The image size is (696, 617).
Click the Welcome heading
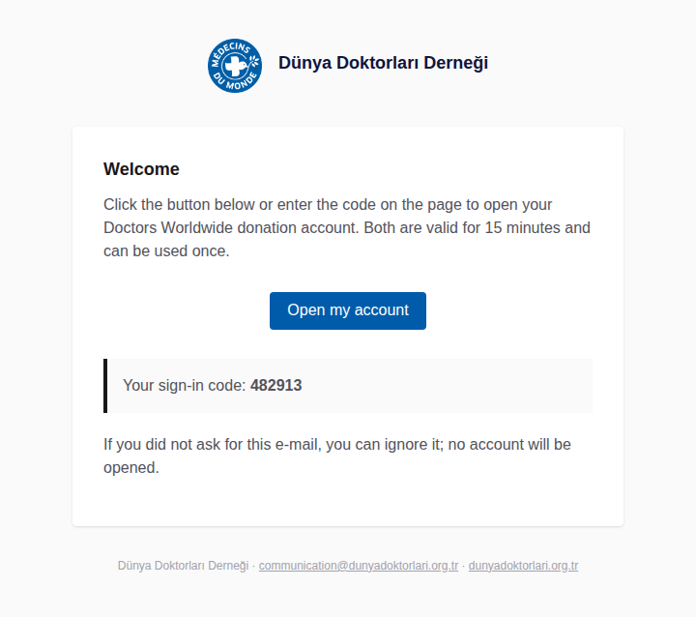coord(141,169)
